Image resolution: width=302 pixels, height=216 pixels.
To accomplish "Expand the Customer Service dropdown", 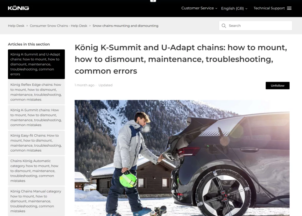I will point(199,8).
